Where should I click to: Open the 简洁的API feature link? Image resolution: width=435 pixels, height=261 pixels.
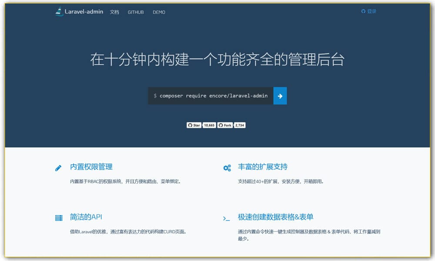tap(85, 217)
